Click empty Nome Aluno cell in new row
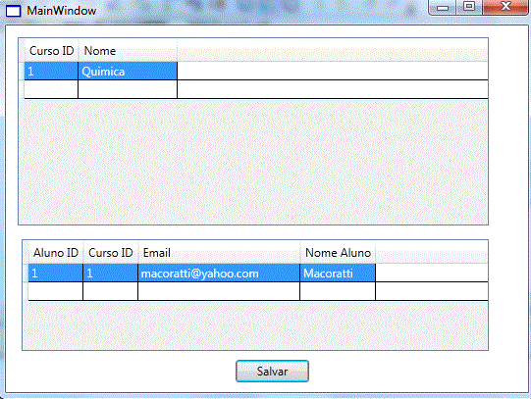 click(338, 291)
